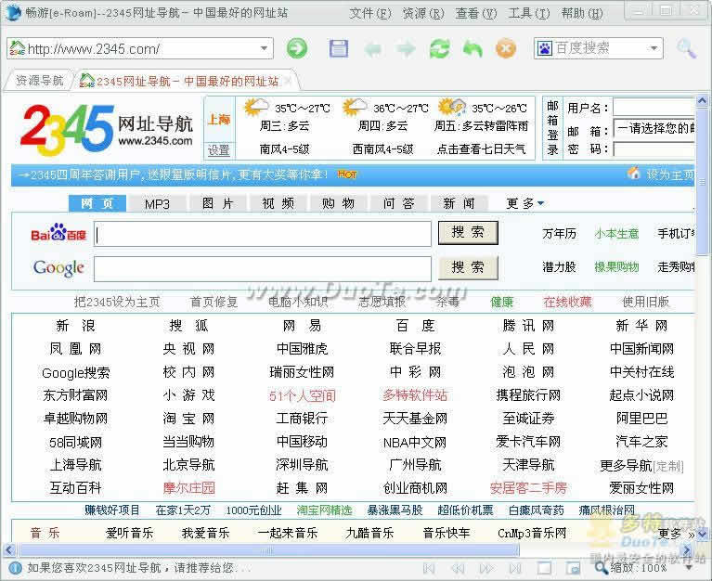Screen dimensions: 712x581
Task: Click the last-page icon in status bar
Action: coord(515,568)
